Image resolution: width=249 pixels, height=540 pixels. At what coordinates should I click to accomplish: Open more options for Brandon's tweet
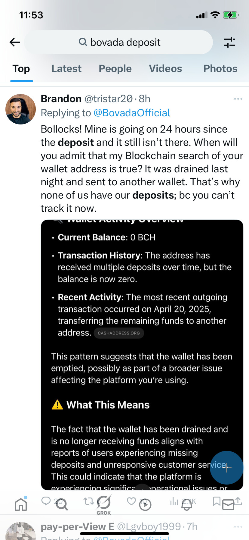click(238, 99)
